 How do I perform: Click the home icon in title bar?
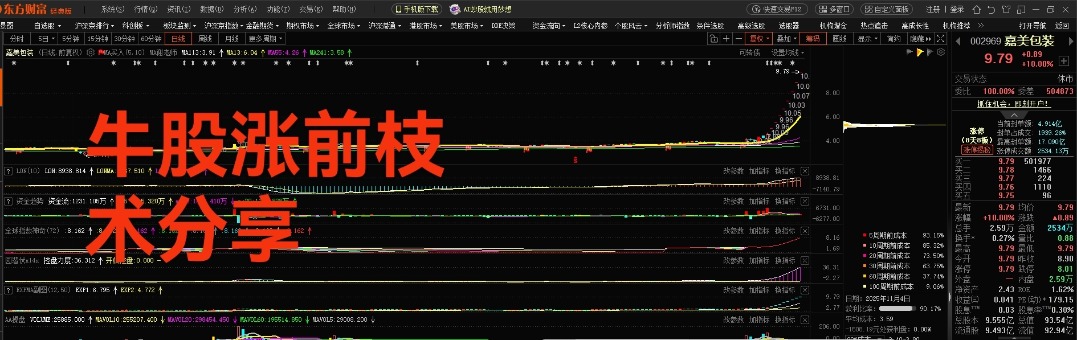977,9
